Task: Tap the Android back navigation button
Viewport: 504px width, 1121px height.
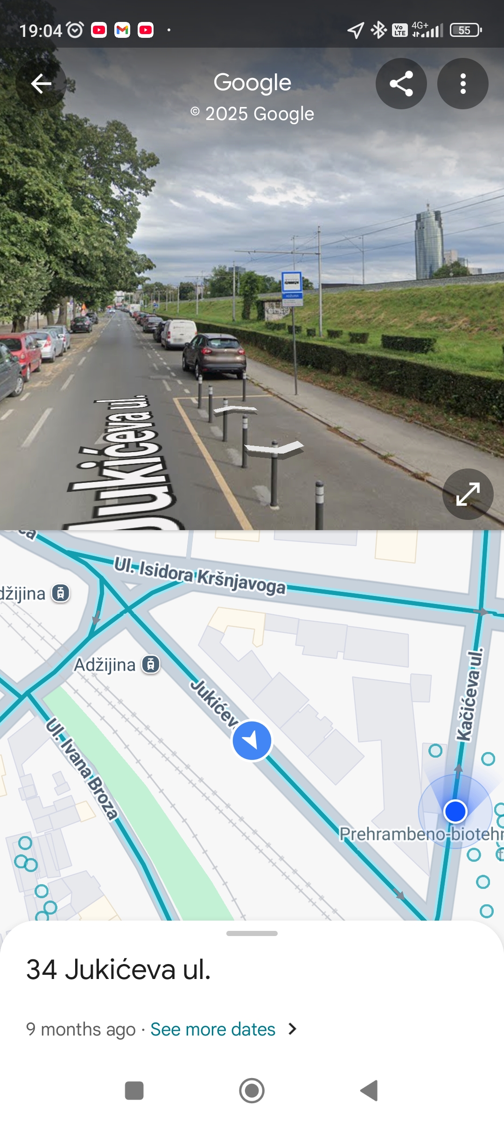Action: point(369,1091)
